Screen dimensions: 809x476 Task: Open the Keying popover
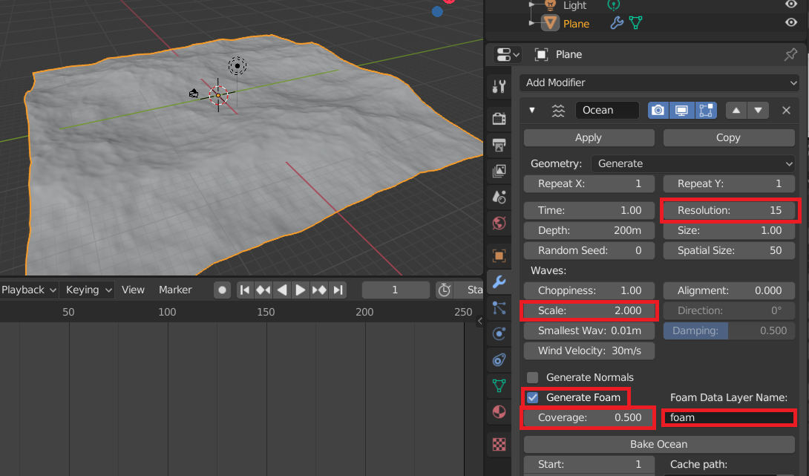(89, 290)
